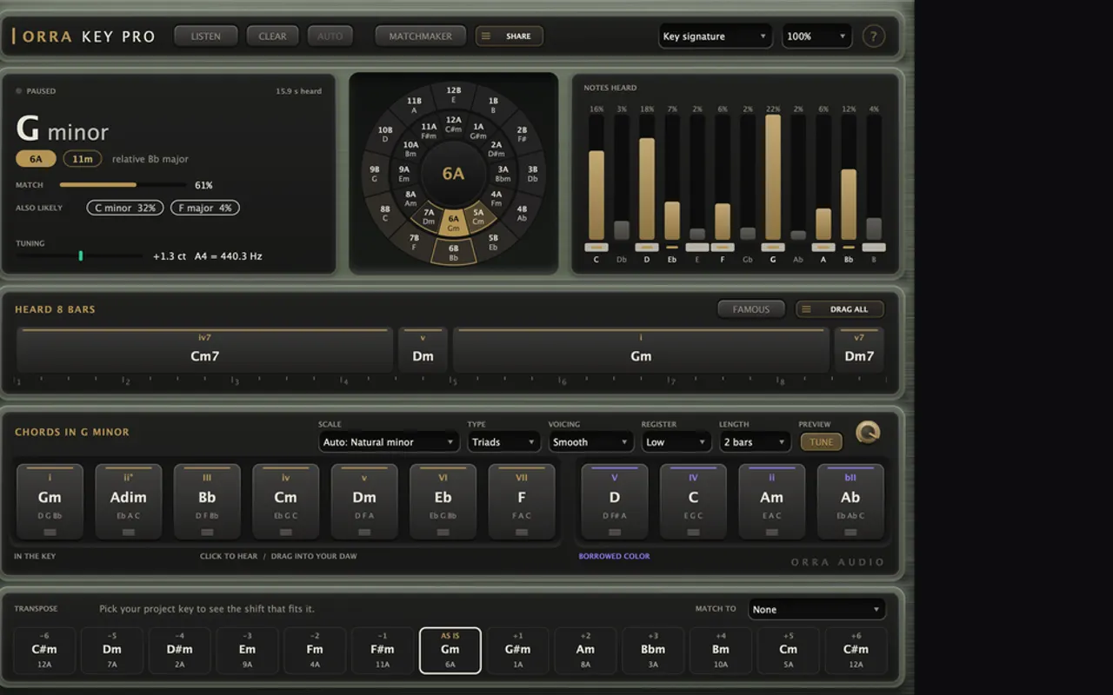Switch to the 11m notation pill
The image size is (1113, 695).
point(83,159)
